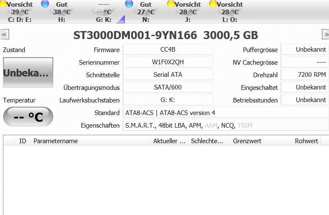
Task: Sort by the Schlechte... column header
Action: (x=207, y=141)
